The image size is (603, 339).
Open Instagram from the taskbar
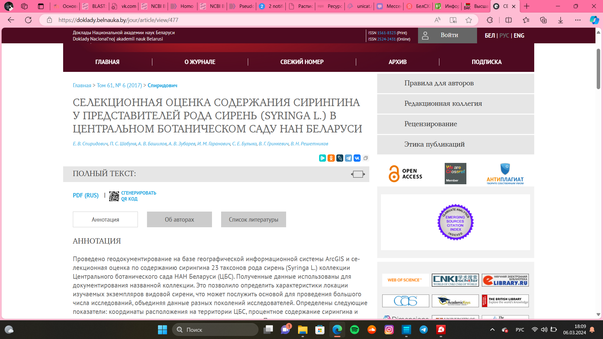[389, 330]
